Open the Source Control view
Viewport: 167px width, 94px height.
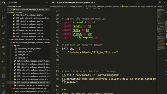3,18
